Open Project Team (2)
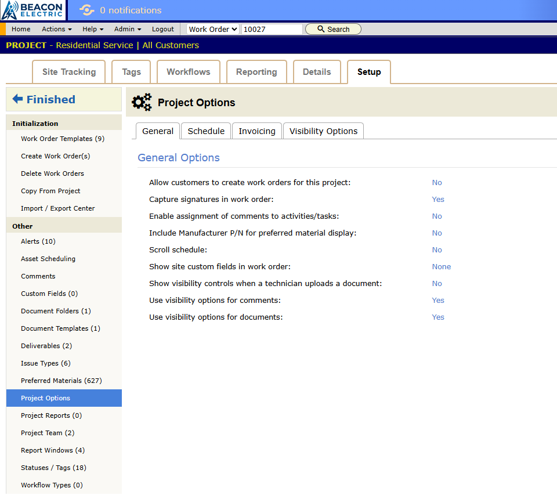 click(48, 433)
